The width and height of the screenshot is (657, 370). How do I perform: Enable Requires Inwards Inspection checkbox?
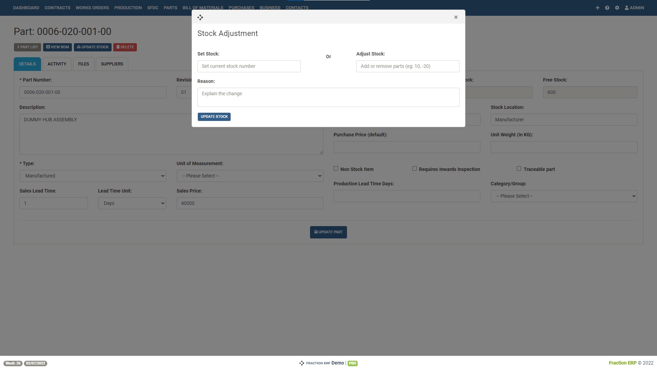point(414,168)
